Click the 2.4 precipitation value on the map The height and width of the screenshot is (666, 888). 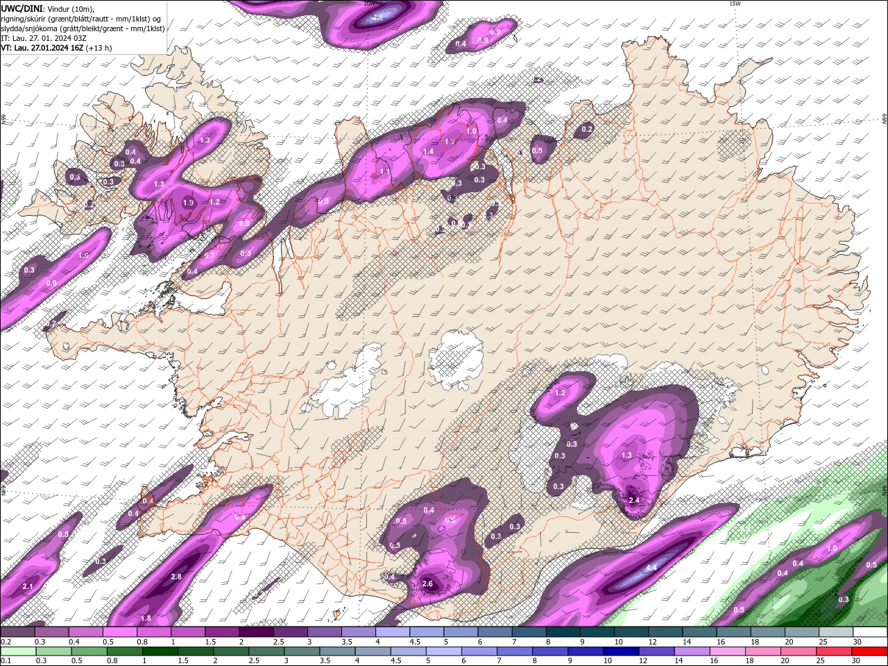click(x=634, y=500)
